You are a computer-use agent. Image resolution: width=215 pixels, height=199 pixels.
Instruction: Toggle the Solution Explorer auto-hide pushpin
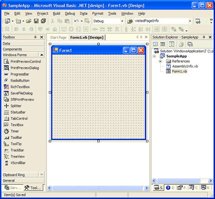pyautogui.click(x=204, y=37)
